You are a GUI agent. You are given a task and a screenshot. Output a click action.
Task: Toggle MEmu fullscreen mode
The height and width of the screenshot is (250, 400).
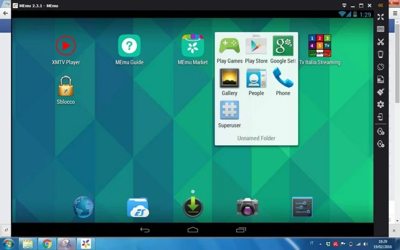click(x=380, y=17)
